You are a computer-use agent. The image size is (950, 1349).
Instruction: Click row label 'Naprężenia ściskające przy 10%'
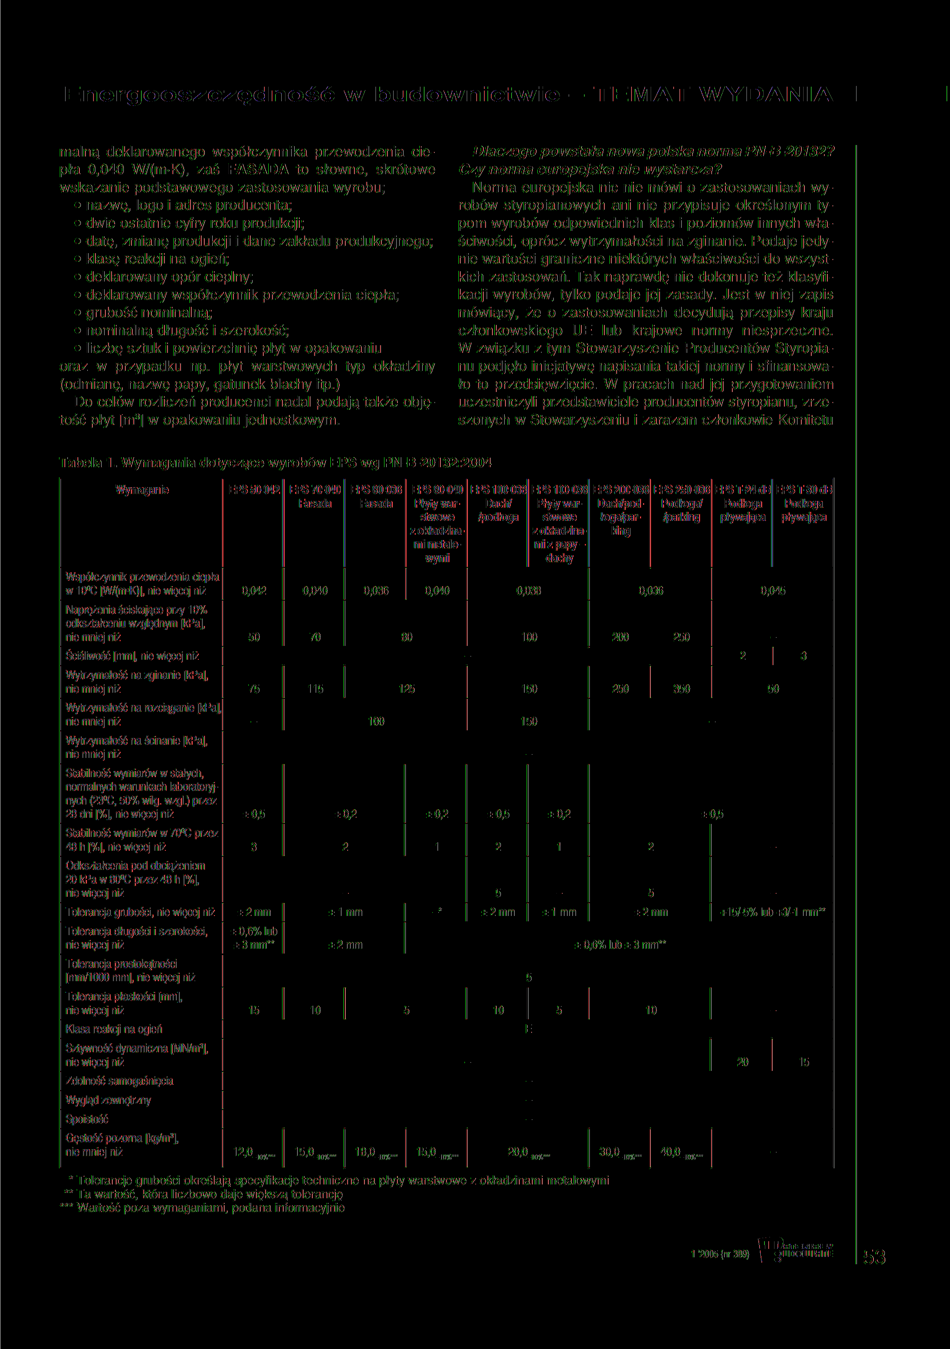137,610
